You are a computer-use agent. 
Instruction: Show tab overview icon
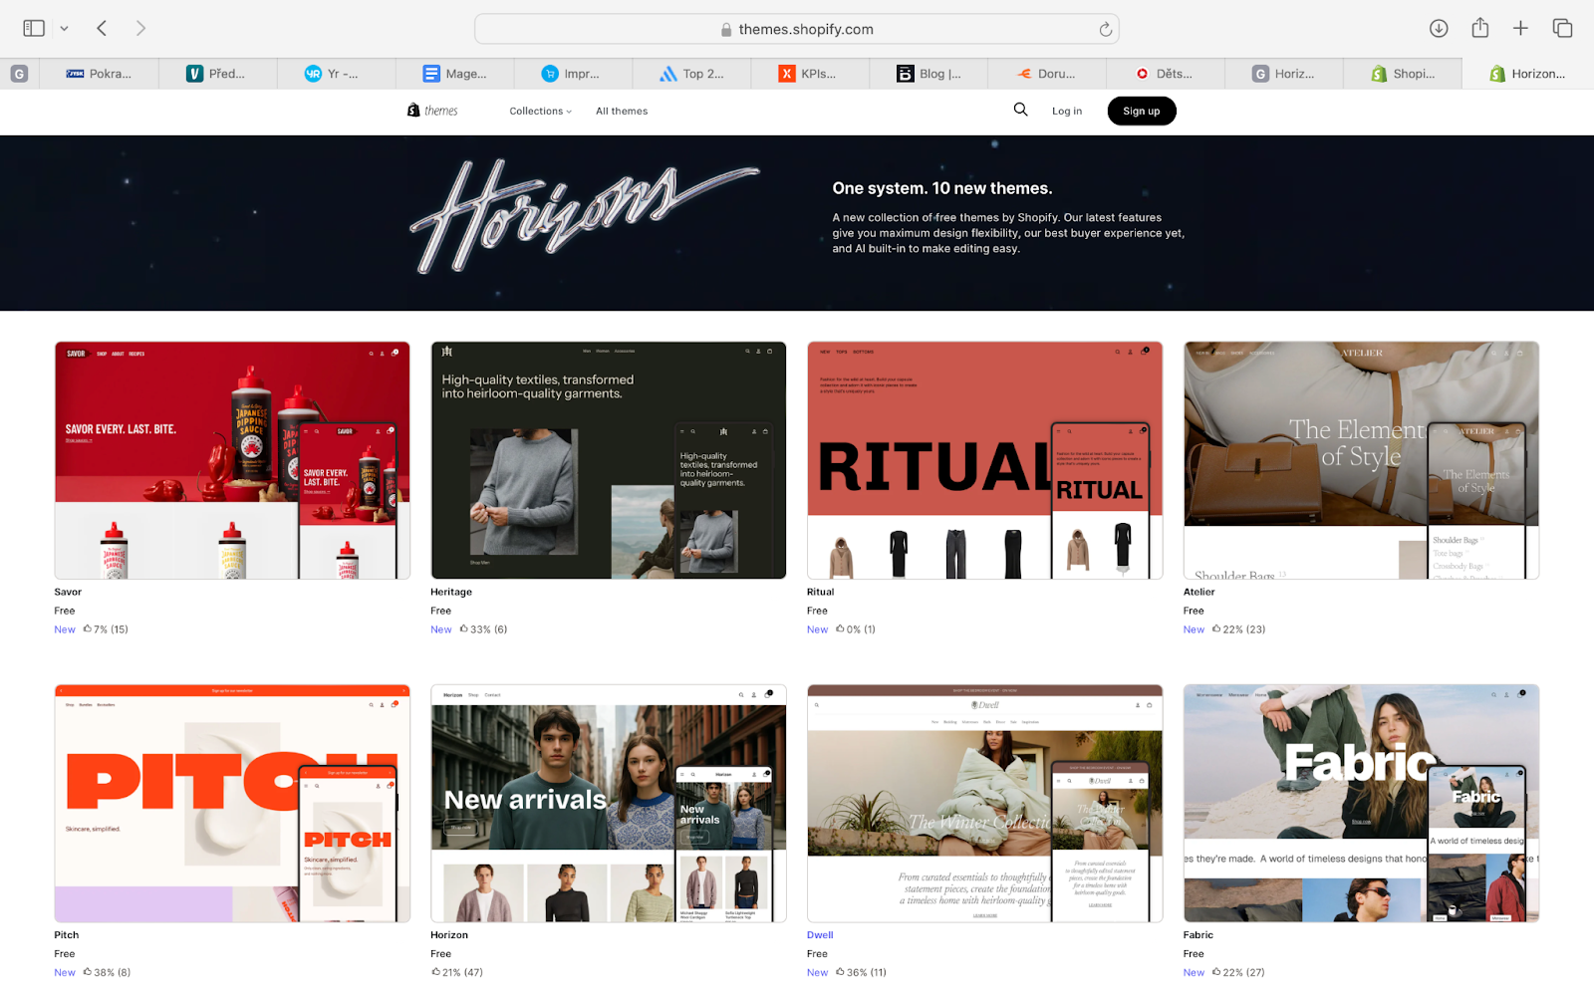pyautogui.click(x=1562, y=29)
